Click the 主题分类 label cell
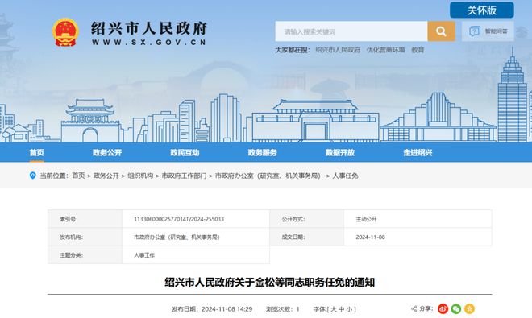This screenshot has width=532, height=318. point(85,255)
